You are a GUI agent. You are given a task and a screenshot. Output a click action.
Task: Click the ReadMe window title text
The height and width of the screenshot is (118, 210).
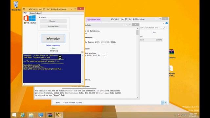point(88,25)
